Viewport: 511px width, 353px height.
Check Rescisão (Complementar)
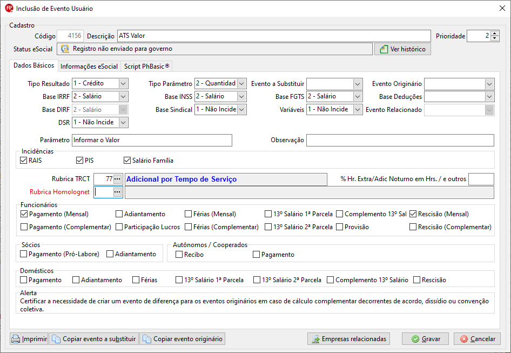point(413,227)
